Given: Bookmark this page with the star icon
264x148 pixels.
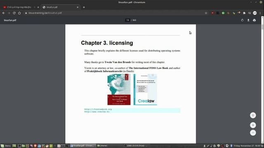Looking at the screenshot, I should point(206,13).
